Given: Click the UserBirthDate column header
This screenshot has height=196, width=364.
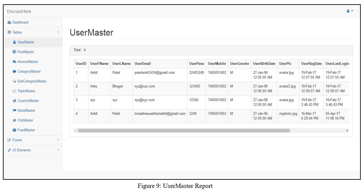Looking at the screenshot, I should pyautogui.click(x=264, y=64).
